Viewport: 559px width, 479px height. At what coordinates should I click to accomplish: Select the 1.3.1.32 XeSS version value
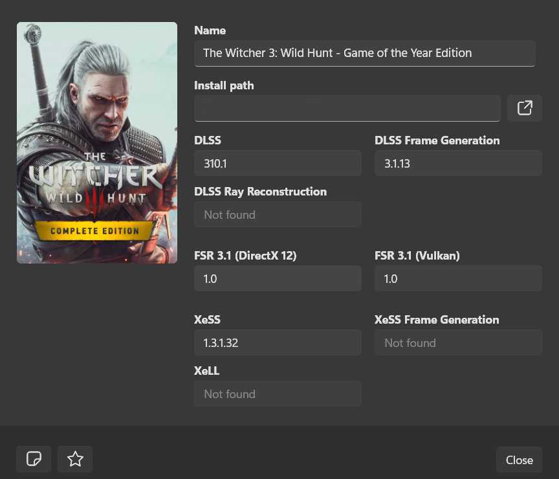coord(278,342)
